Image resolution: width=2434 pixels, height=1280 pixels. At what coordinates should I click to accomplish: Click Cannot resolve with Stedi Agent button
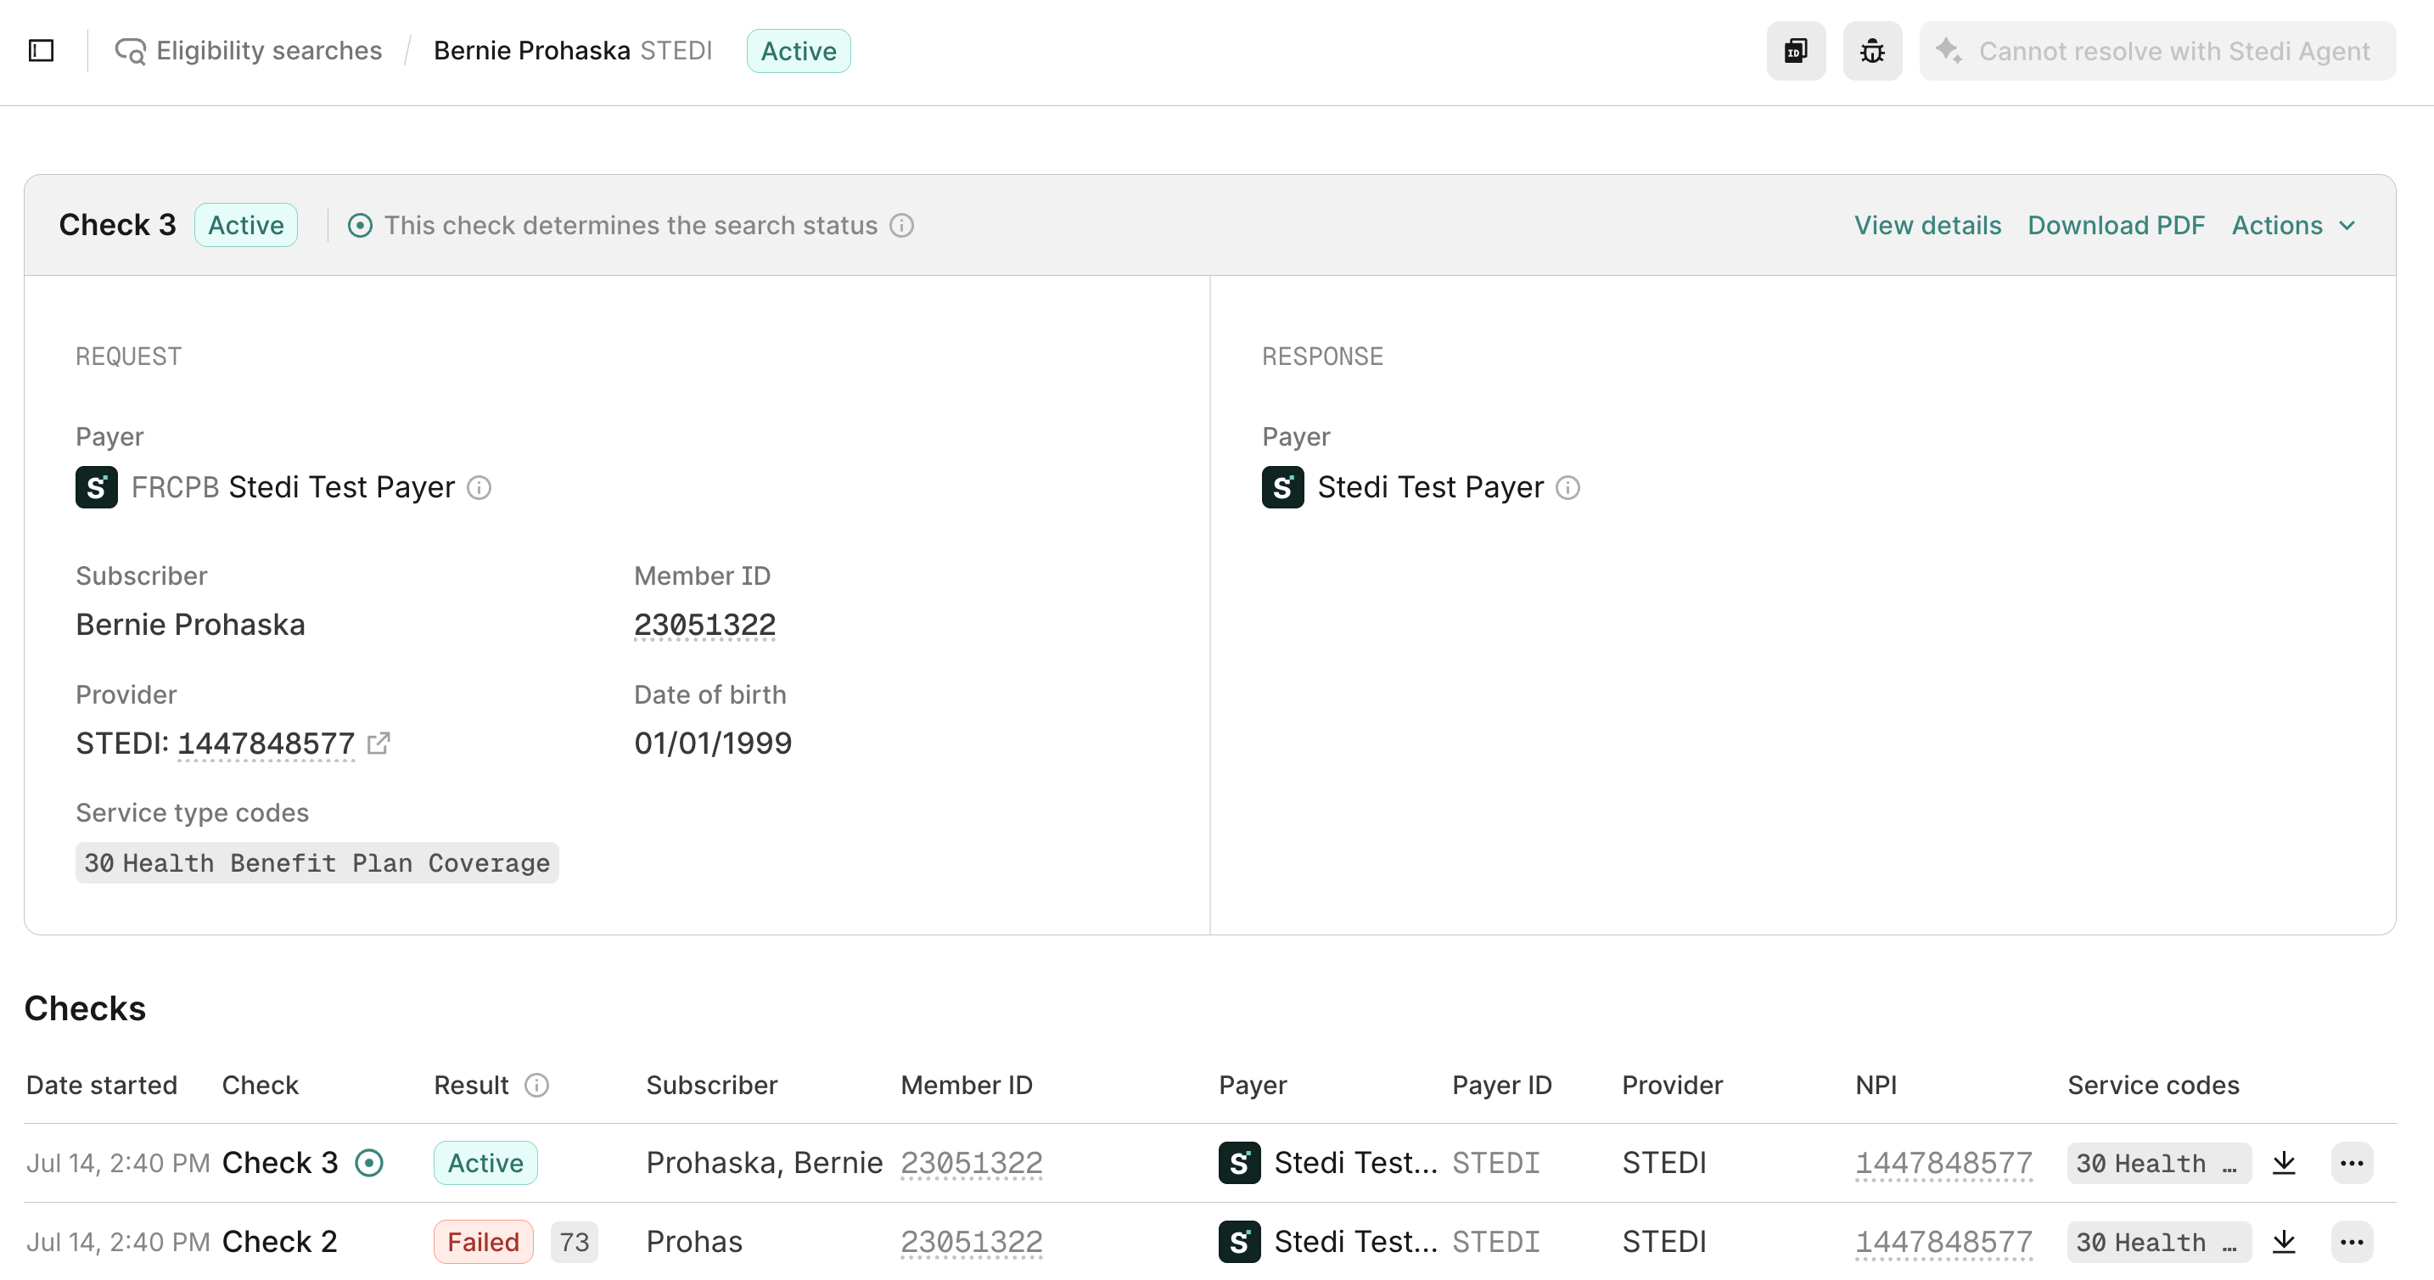click(x=2156, y=50)
